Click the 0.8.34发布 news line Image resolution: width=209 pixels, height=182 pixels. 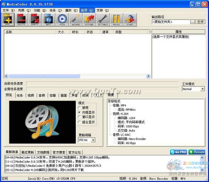57,157
